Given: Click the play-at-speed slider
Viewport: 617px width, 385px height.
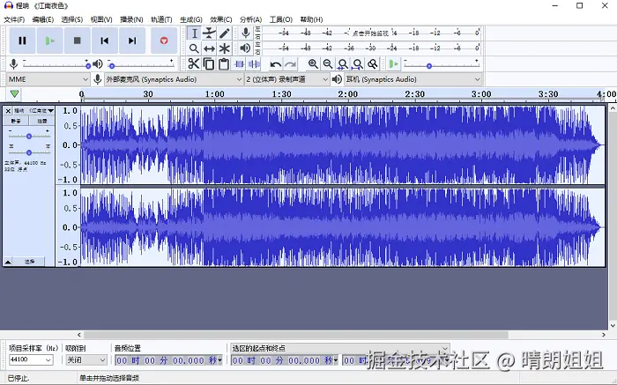Looking at the screenshot, I should click(x=441, y=64).
